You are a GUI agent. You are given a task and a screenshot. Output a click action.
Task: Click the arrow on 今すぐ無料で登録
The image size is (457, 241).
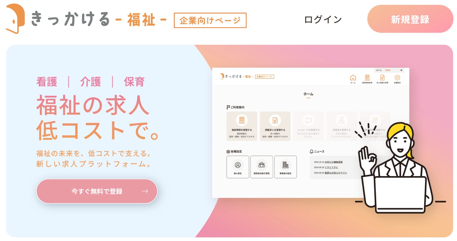[x=145, y=191]
